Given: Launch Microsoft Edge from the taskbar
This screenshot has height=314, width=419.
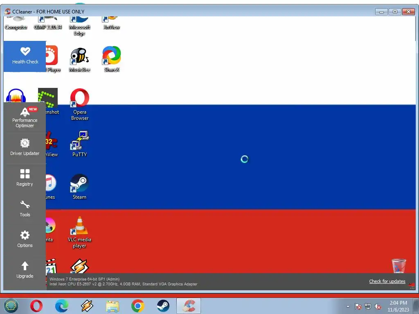Looking at the screenshot, I should click(x=62, y=306).
